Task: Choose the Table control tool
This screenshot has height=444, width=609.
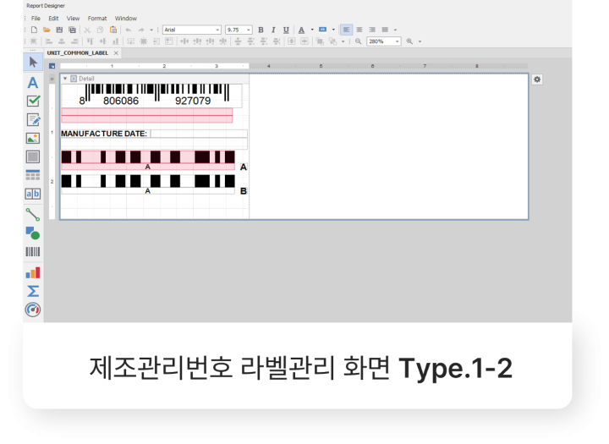Action: 33,175
